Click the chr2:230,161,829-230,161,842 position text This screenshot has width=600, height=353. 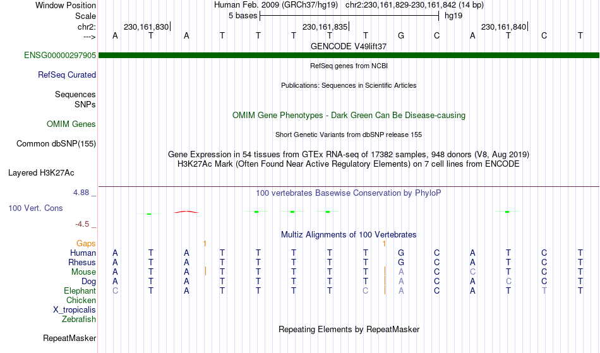tap(414, 5)
